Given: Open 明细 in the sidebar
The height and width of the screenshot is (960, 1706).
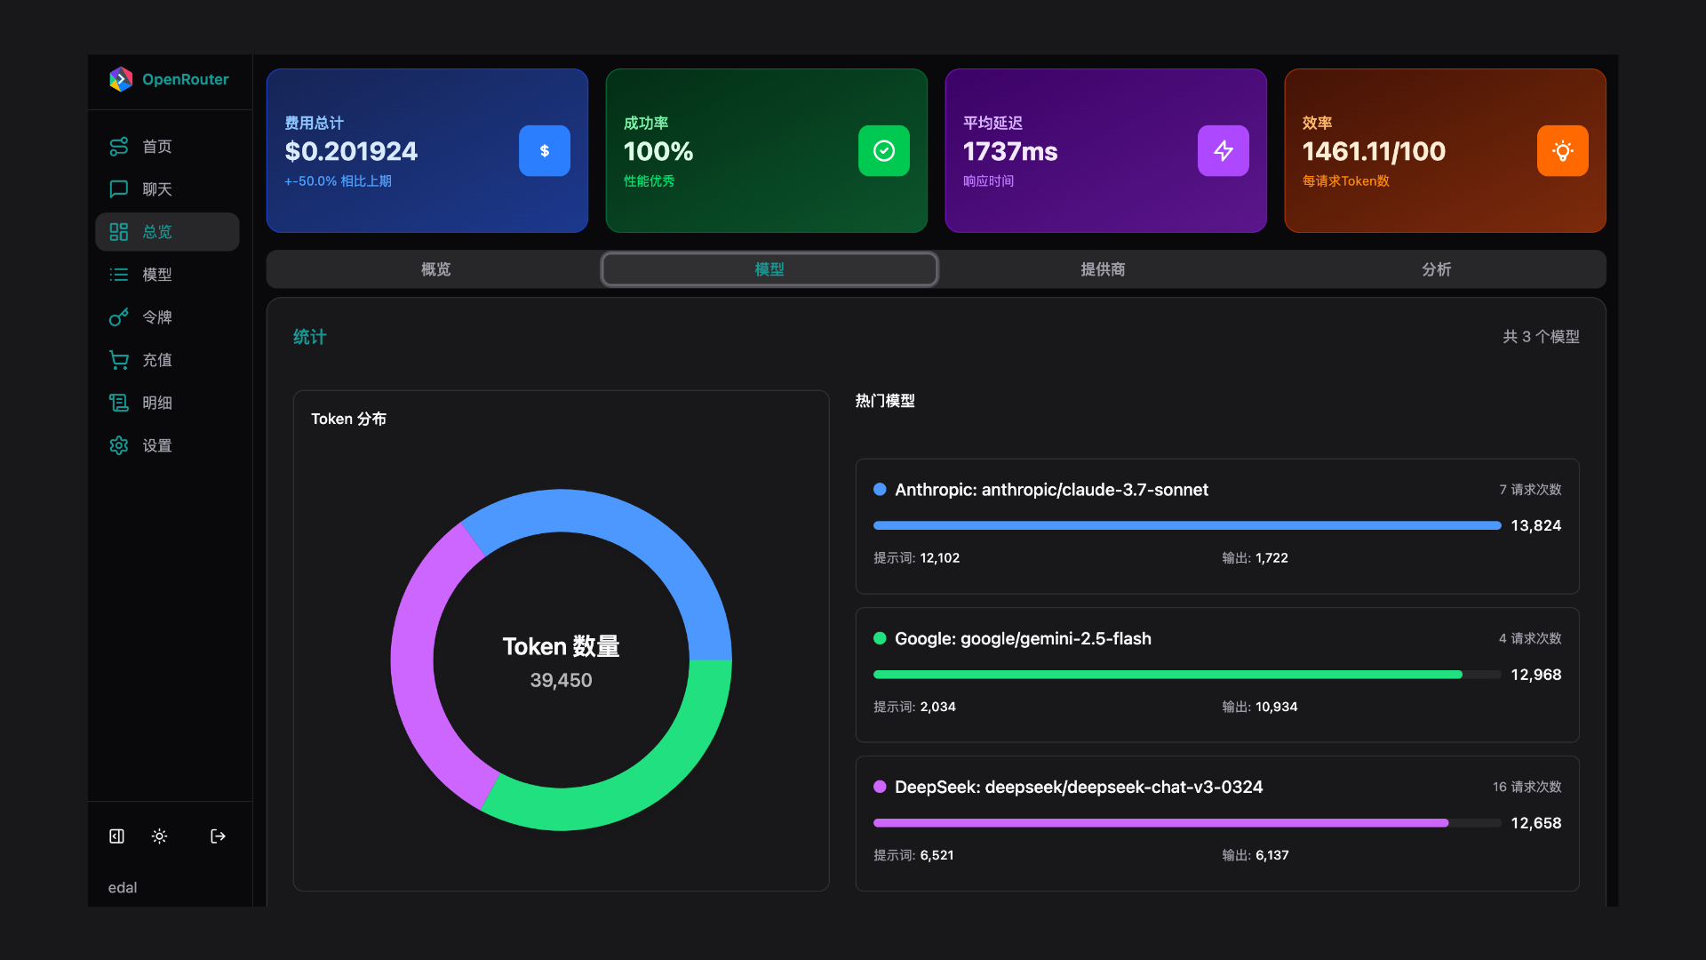Looking at the screenshot, I should click(x=167, y=403).
